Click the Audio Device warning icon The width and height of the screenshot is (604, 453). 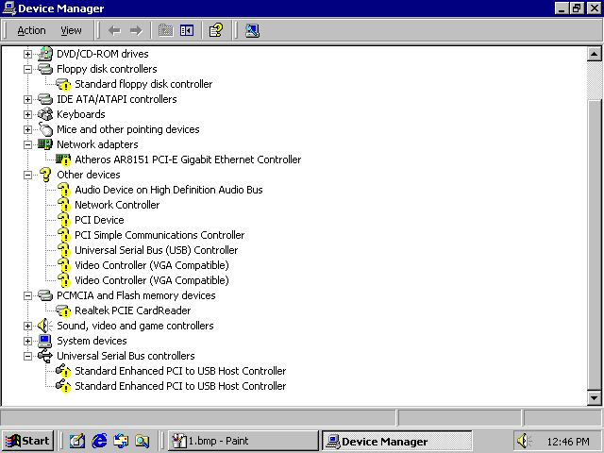63,190
